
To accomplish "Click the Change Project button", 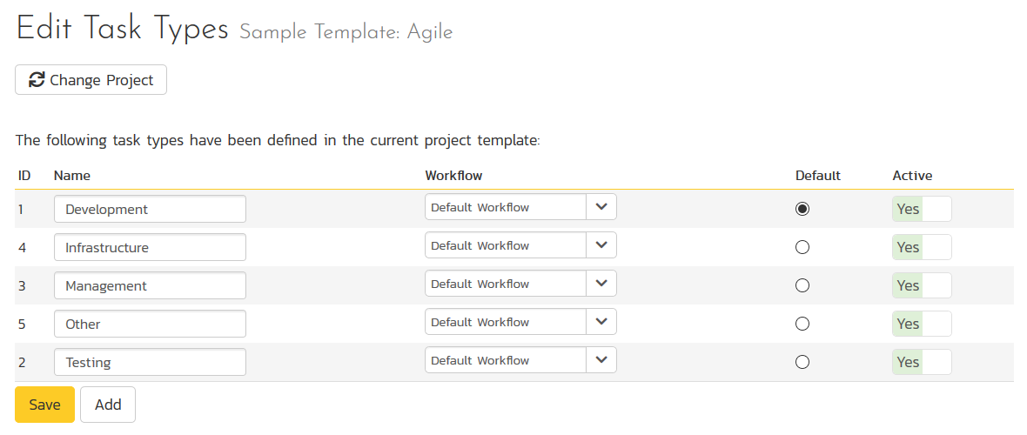I will [91, 80].
